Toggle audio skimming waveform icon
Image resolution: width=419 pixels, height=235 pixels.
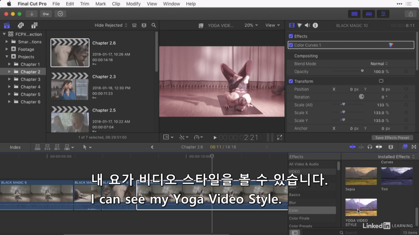point(361,147)
